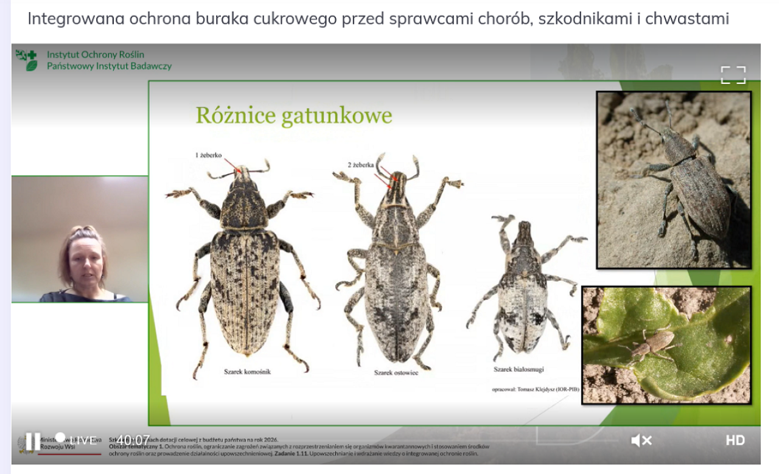Viewport: 779px width, 474px height.
Task: Click the photo of weevil on soil
Action: [674, 180]
